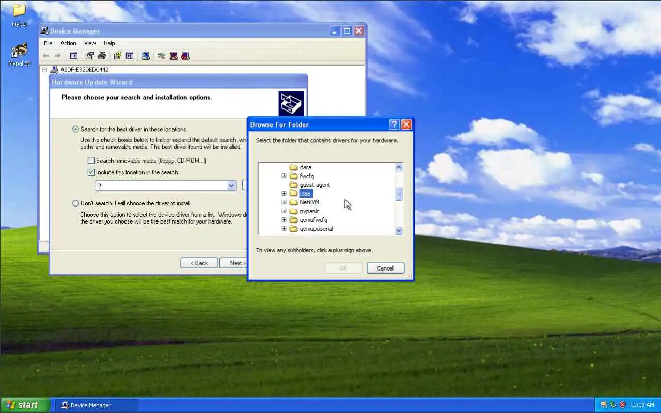Close the Browse For Folder dialog

pos(406,124)
